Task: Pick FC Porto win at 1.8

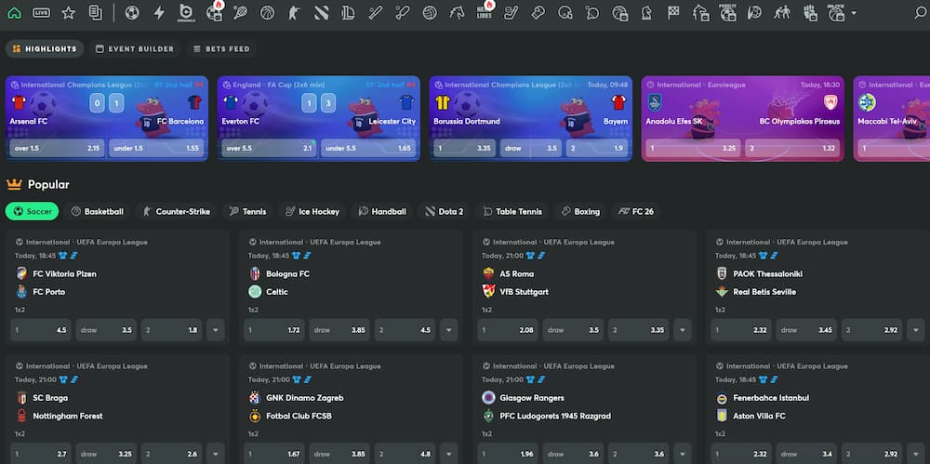Action: click(x=171, y=330)
